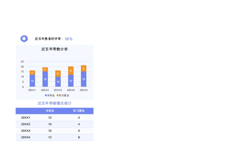Select 实习医生 value 4 in table row 20XX2
Image resolution: width=226 pixels, height=160 pixels.
click(79, 124)
